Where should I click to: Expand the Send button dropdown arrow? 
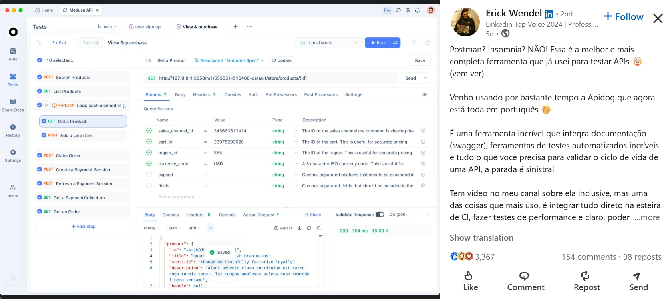425,78
